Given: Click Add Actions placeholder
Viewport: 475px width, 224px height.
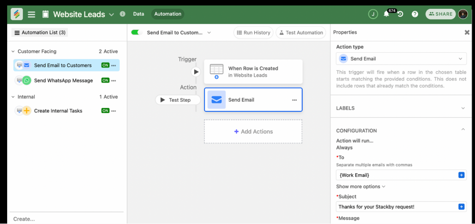Looking at the screenshot, I should point(253,131).
